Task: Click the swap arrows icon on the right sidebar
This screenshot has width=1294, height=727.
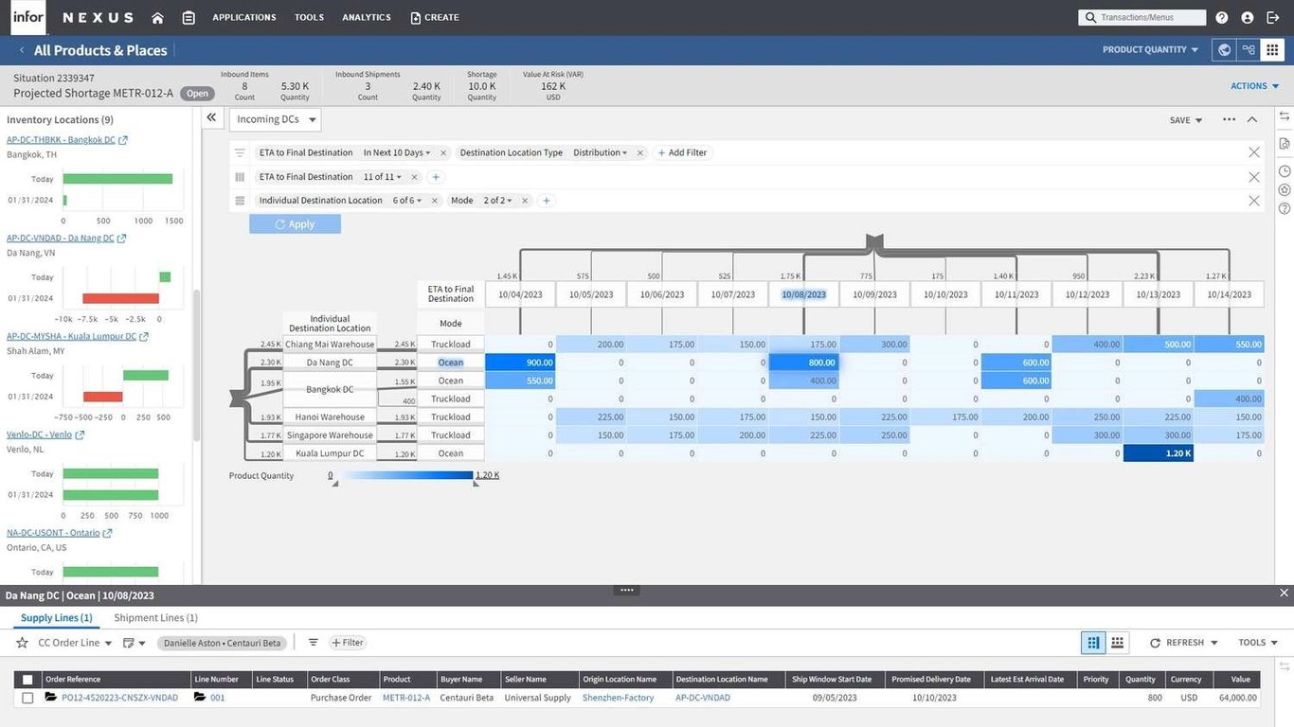Action: click(x=1285, y=116)
